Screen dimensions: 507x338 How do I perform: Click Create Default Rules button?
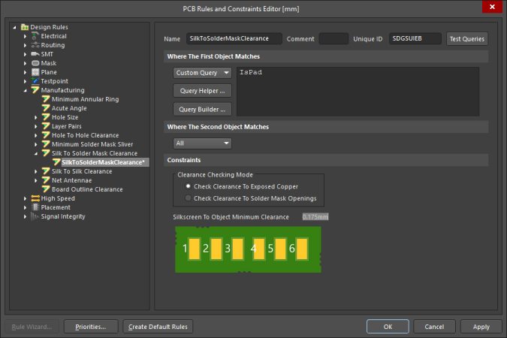coord(158,327)
